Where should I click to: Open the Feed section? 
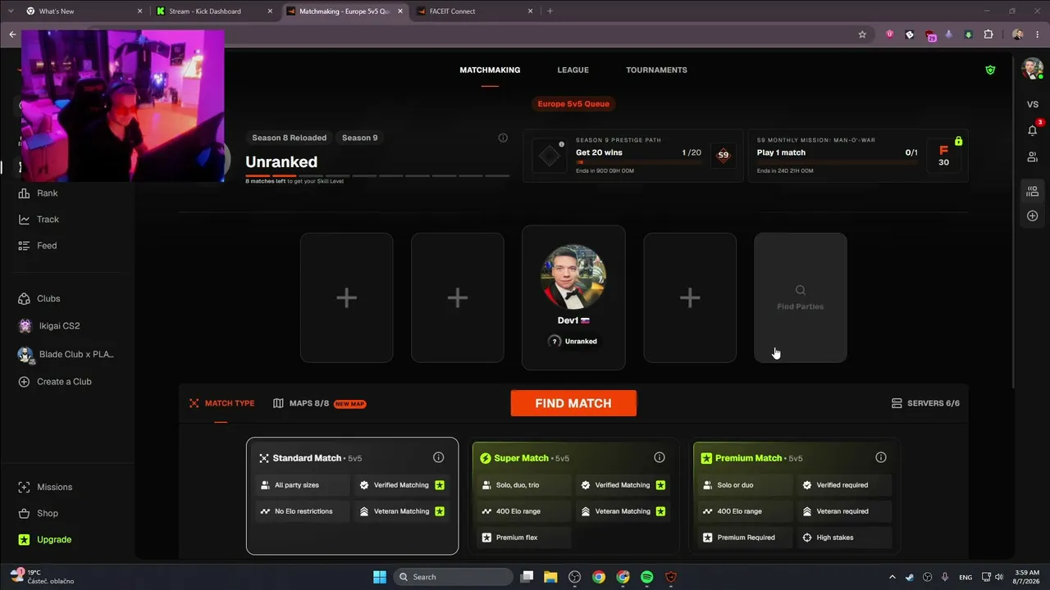[38, 246]
